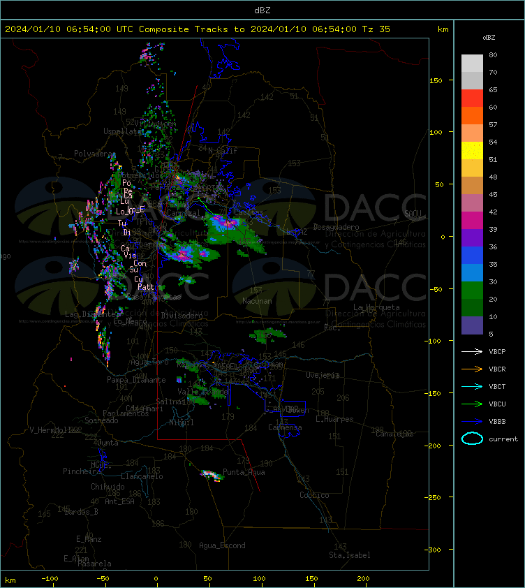525x588 pixels.
Task: Click the 'Cochico' place label
Action: point(314,495)
